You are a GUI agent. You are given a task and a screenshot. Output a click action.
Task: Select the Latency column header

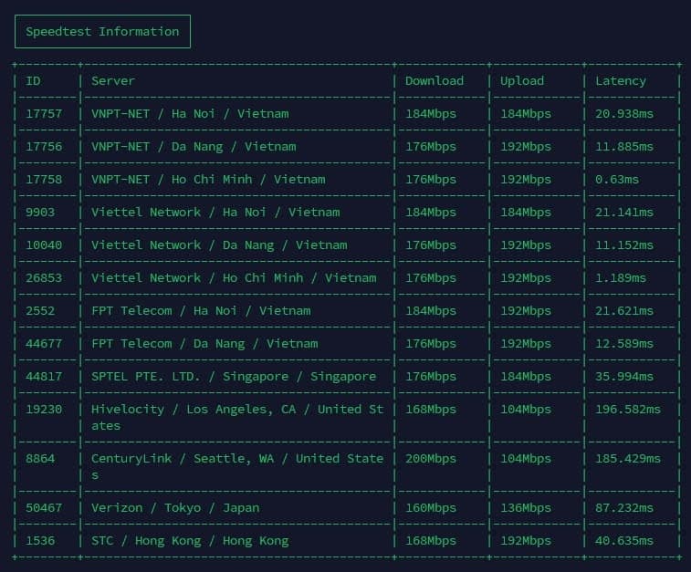[x=621, y=81]
